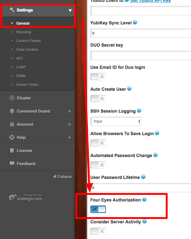Disable Four Eyes Authorization switch
This screenshot has width=191, height=239.
click(98, 209)
